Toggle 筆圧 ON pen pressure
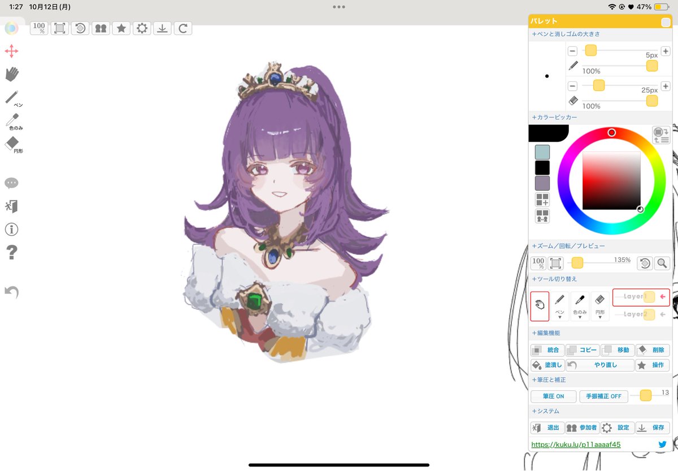Image resolution: width=678 pixels, height=471 pixels. tap(554, 396)
